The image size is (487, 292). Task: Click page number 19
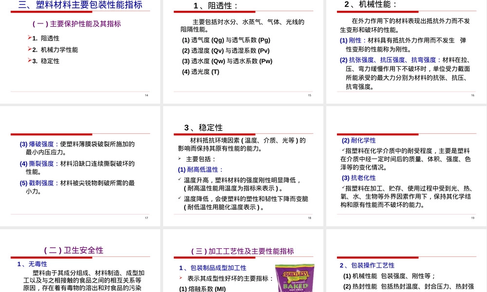(473, 218)
